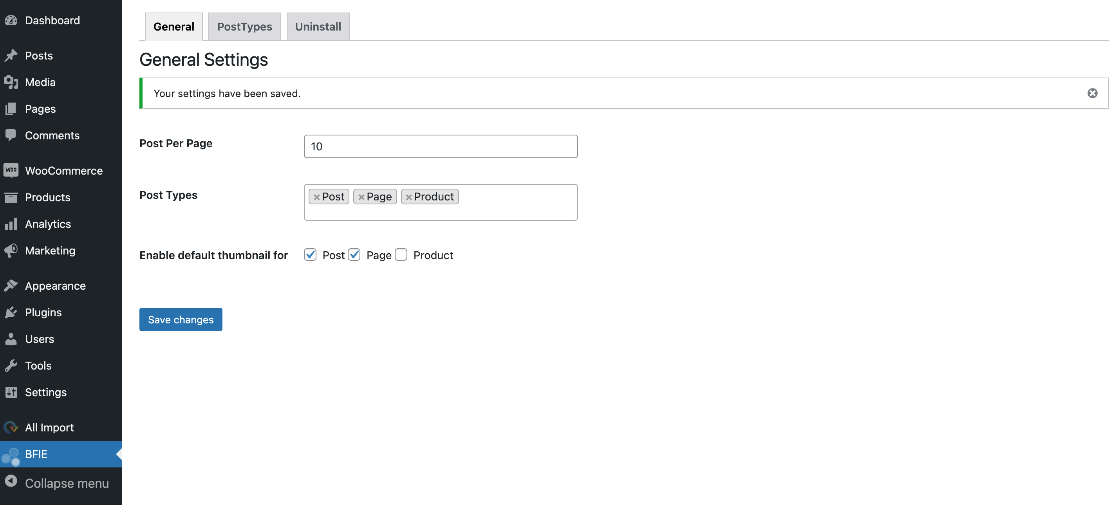Click the Post Per Page input field
This screenshot has height=505, width=1113.
[x=440, y=146]
